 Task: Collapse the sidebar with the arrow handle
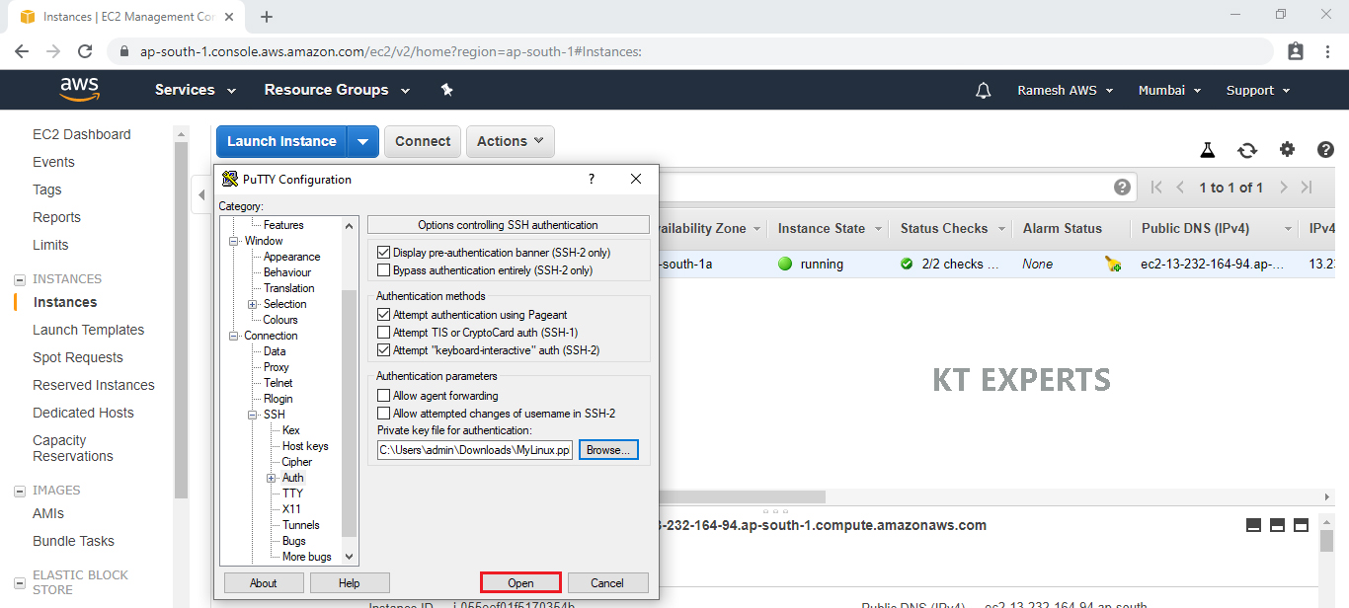click(201, 194)
